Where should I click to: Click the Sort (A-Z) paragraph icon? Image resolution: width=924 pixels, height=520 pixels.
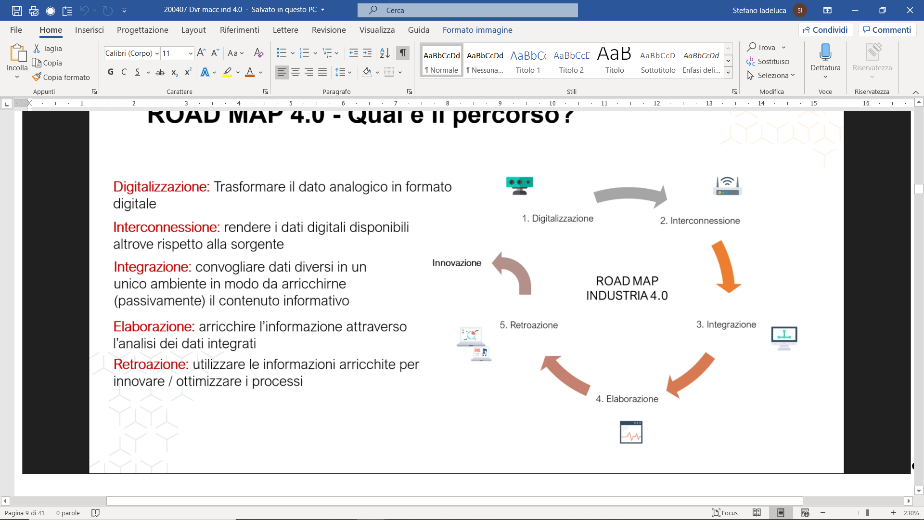385,53
